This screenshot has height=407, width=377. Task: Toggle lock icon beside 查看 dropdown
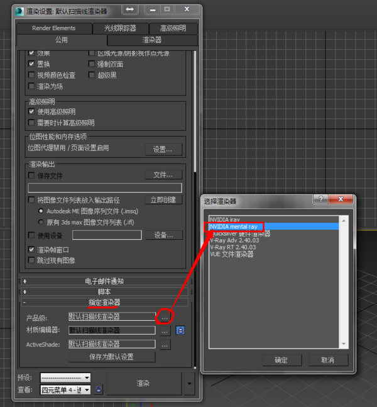(x=99, y=389)
